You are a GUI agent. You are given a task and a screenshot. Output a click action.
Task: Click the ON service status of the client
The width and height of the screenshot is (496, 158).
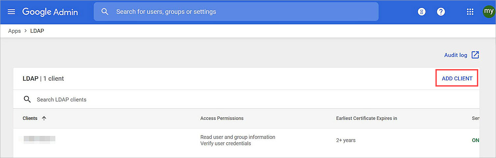pyautogui.click(x=475, y=140)
